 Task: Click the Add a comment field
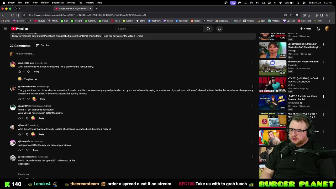coord(134,54)
